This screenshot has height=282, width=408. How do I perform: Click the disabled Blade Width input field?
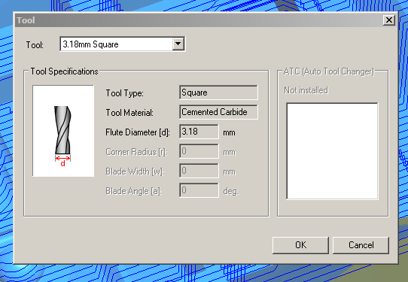(x=199, y=171)
